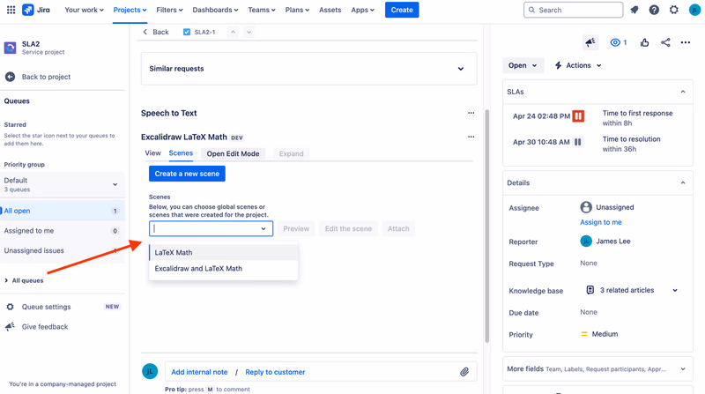Click the Back button

tap(156, 32)
